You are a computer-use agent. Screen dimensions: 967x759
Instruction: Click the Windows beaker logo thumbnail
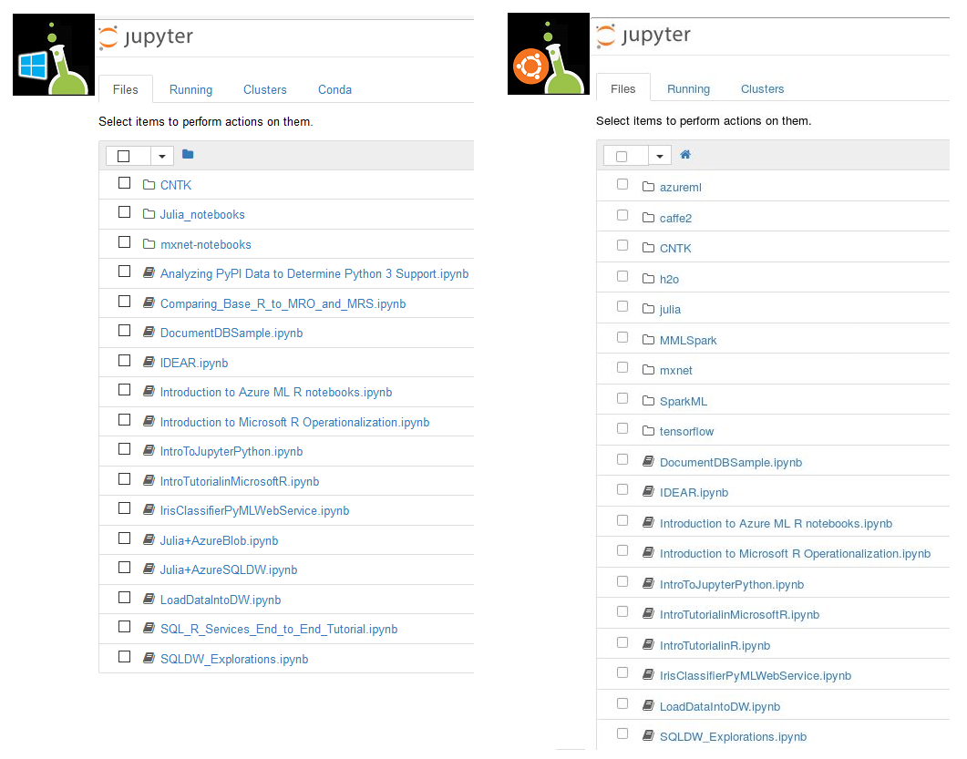click(x=53, y=53)
